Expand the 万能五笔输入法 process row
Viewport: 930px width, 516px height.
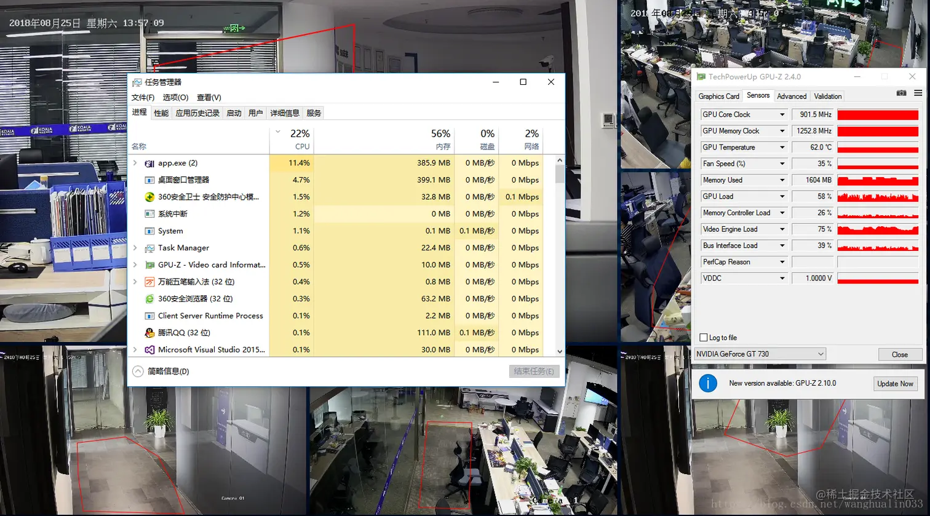click(135, 282)
